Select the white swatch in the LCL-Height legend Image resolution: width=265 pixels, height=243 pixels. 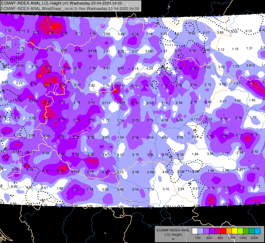(x=195, y=231)
